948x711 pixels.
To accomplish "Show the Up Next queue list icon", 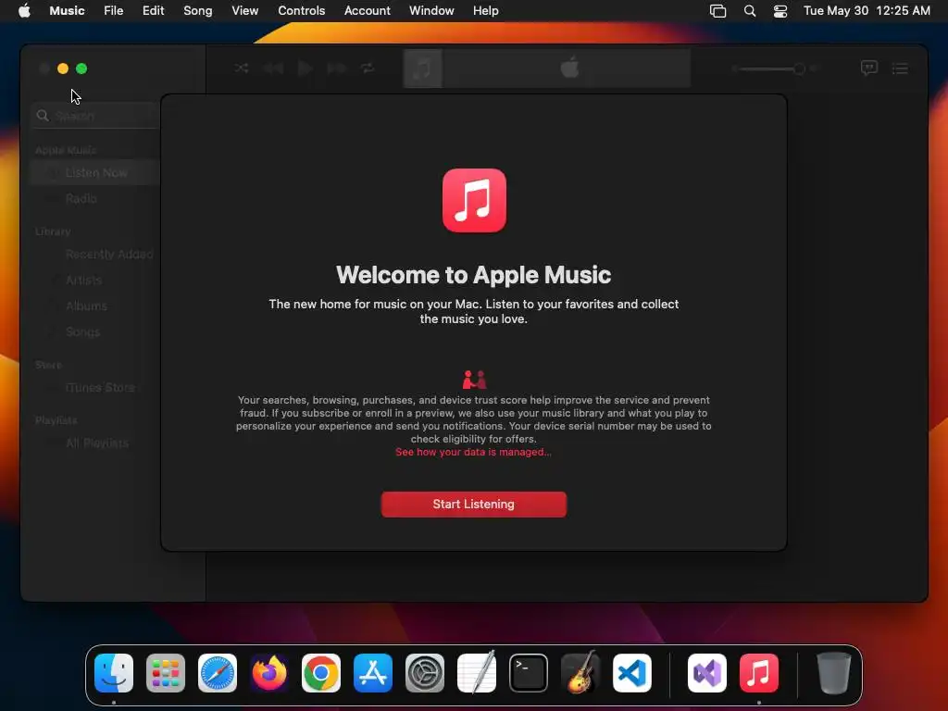I will pos(900,69).
